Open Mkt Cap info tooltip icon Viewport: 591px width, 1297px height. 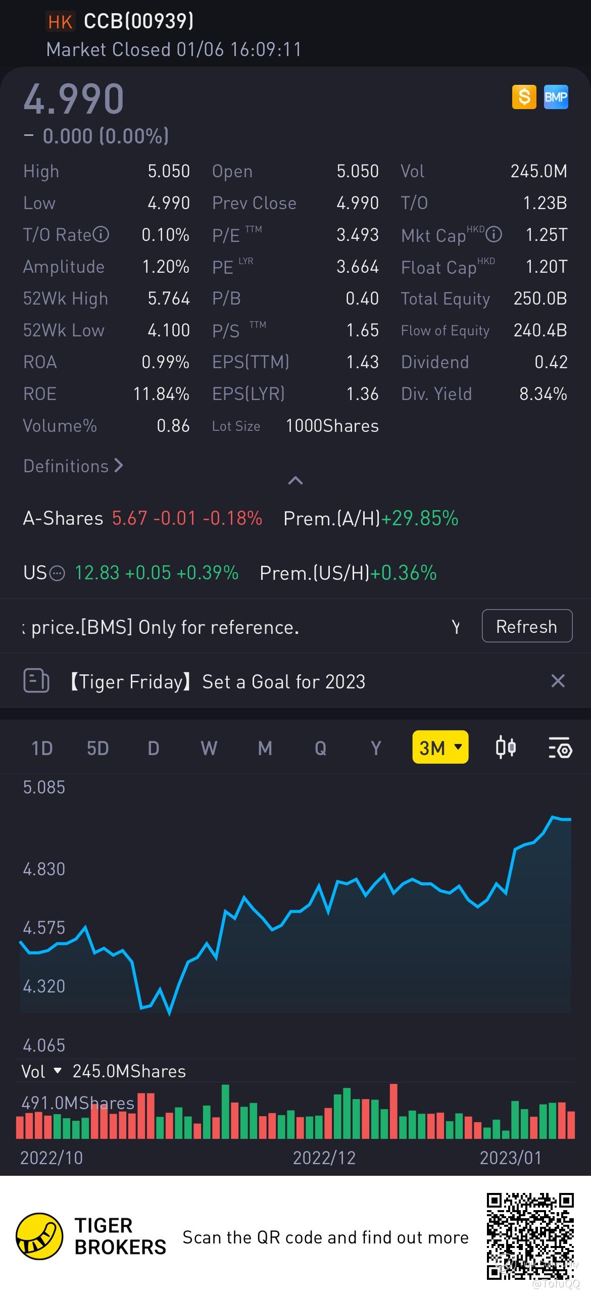(x=494, y=235)
